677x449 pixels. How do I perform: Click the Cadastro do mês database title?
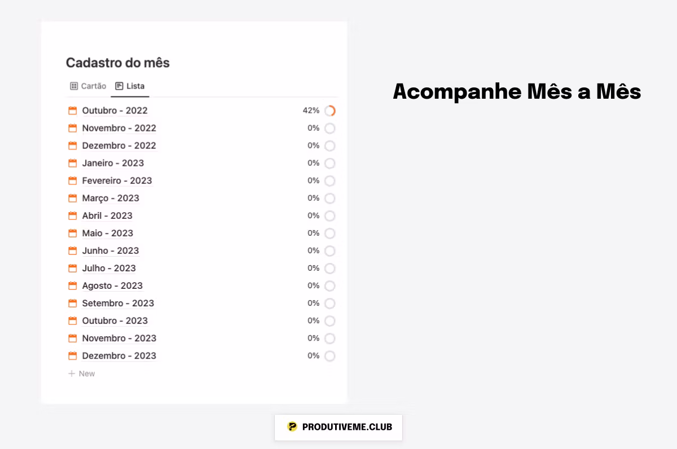point(117,63)
